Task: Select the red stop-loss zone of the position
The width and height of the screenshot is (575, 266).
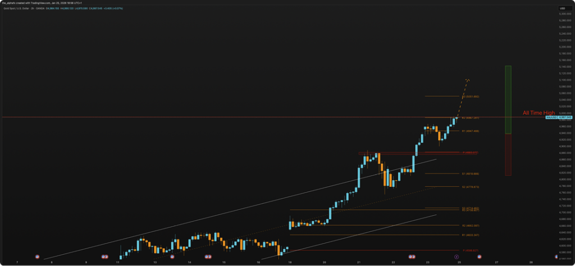Action: (x=508, y=154)
